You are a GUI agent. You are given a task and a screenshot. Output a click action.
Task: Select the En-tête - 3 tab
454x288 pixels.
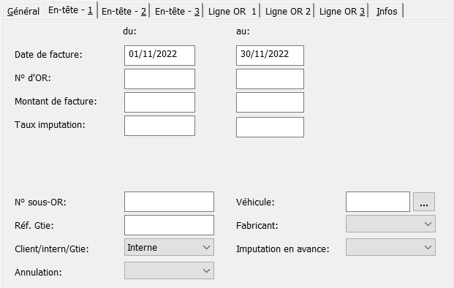click(x=177, y=11)
